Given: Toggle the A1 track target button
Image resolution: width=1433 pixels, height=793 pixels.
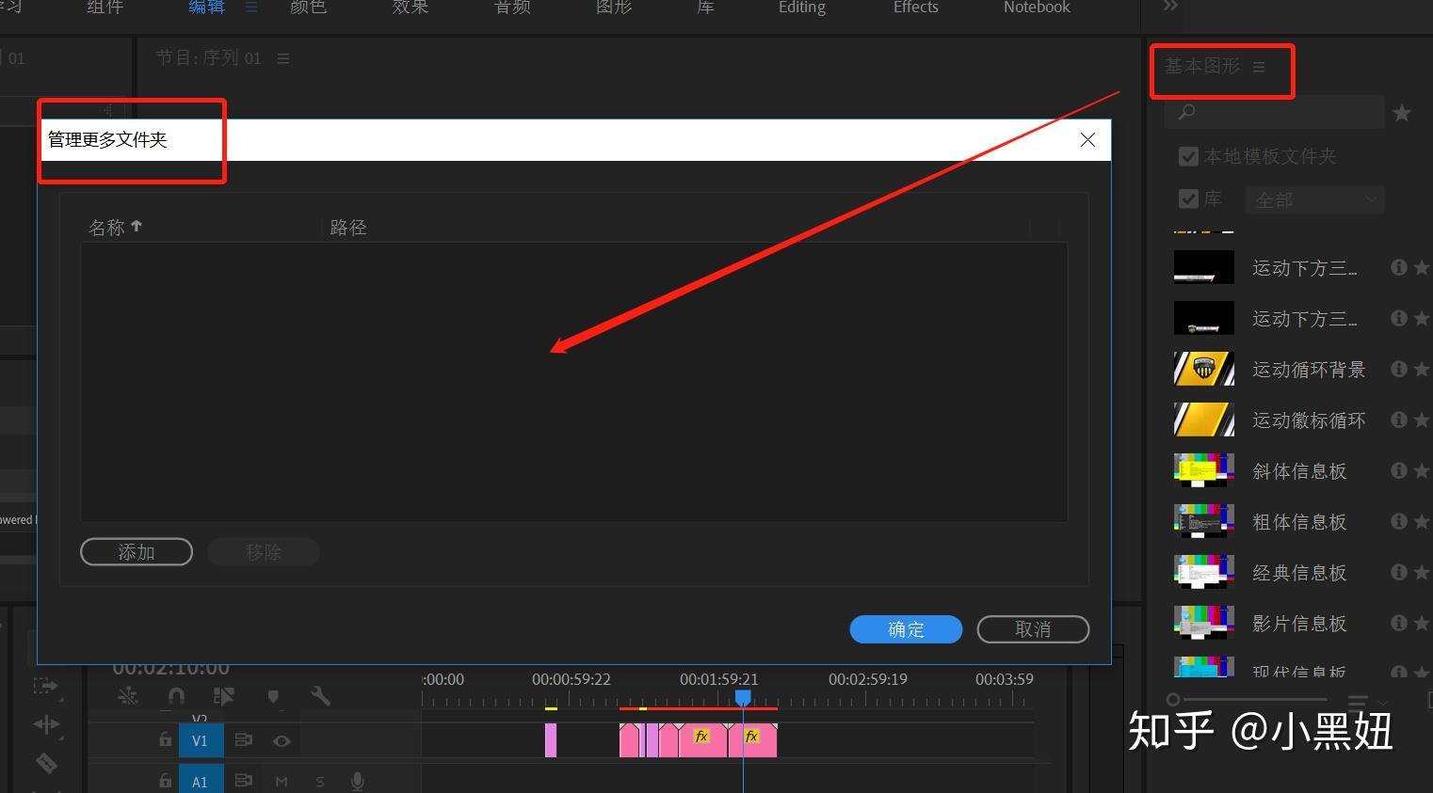Looking at the screenshot, I should point(201,780).
